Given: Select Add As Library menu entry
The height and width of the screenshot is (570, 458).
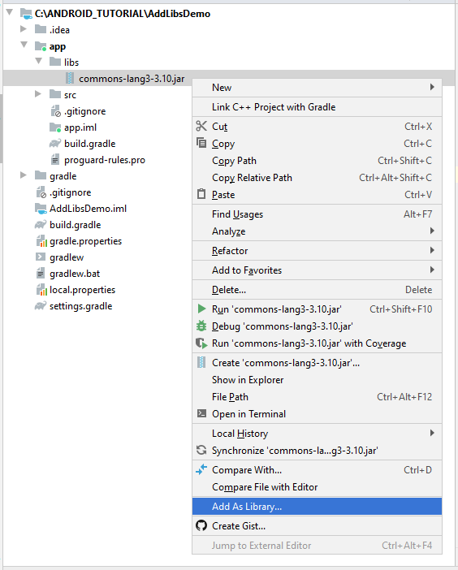Looking at the screenshot, I should click(317, 507).
